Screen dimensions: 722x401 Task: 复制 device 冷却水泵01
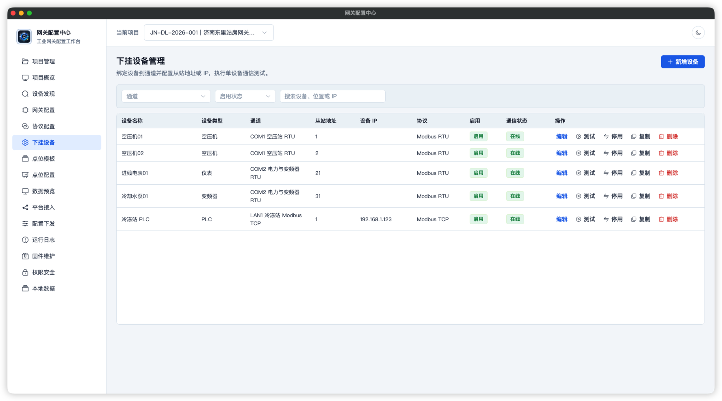640,196
